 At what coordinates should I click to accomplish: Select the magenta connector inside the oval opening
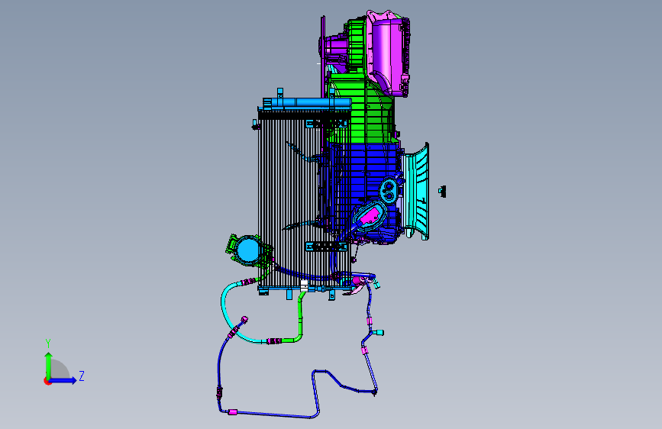[x=370, y=216]
